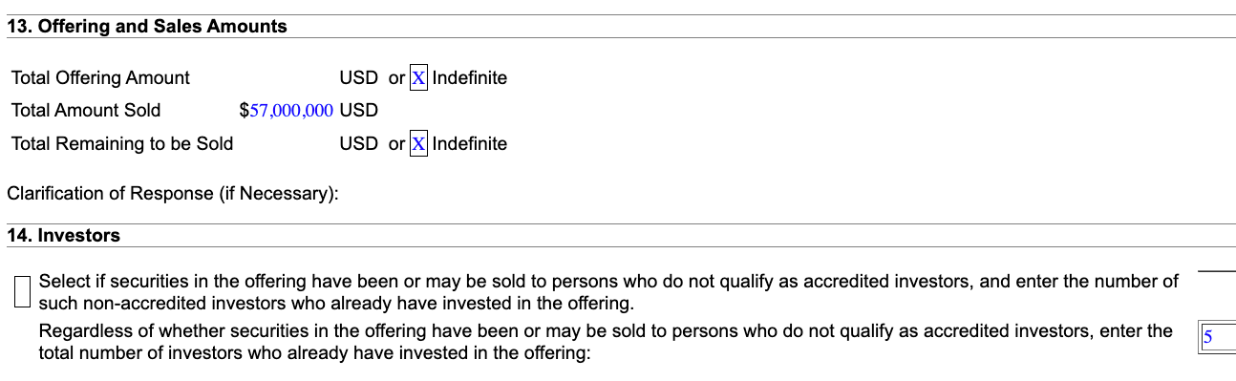Click the 'Select if securities in the offering' sentence
Screen dimensions: 1236x381
pyautogui.click(x=608, y=292)
